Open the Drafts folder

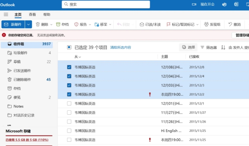click(27, 62)
